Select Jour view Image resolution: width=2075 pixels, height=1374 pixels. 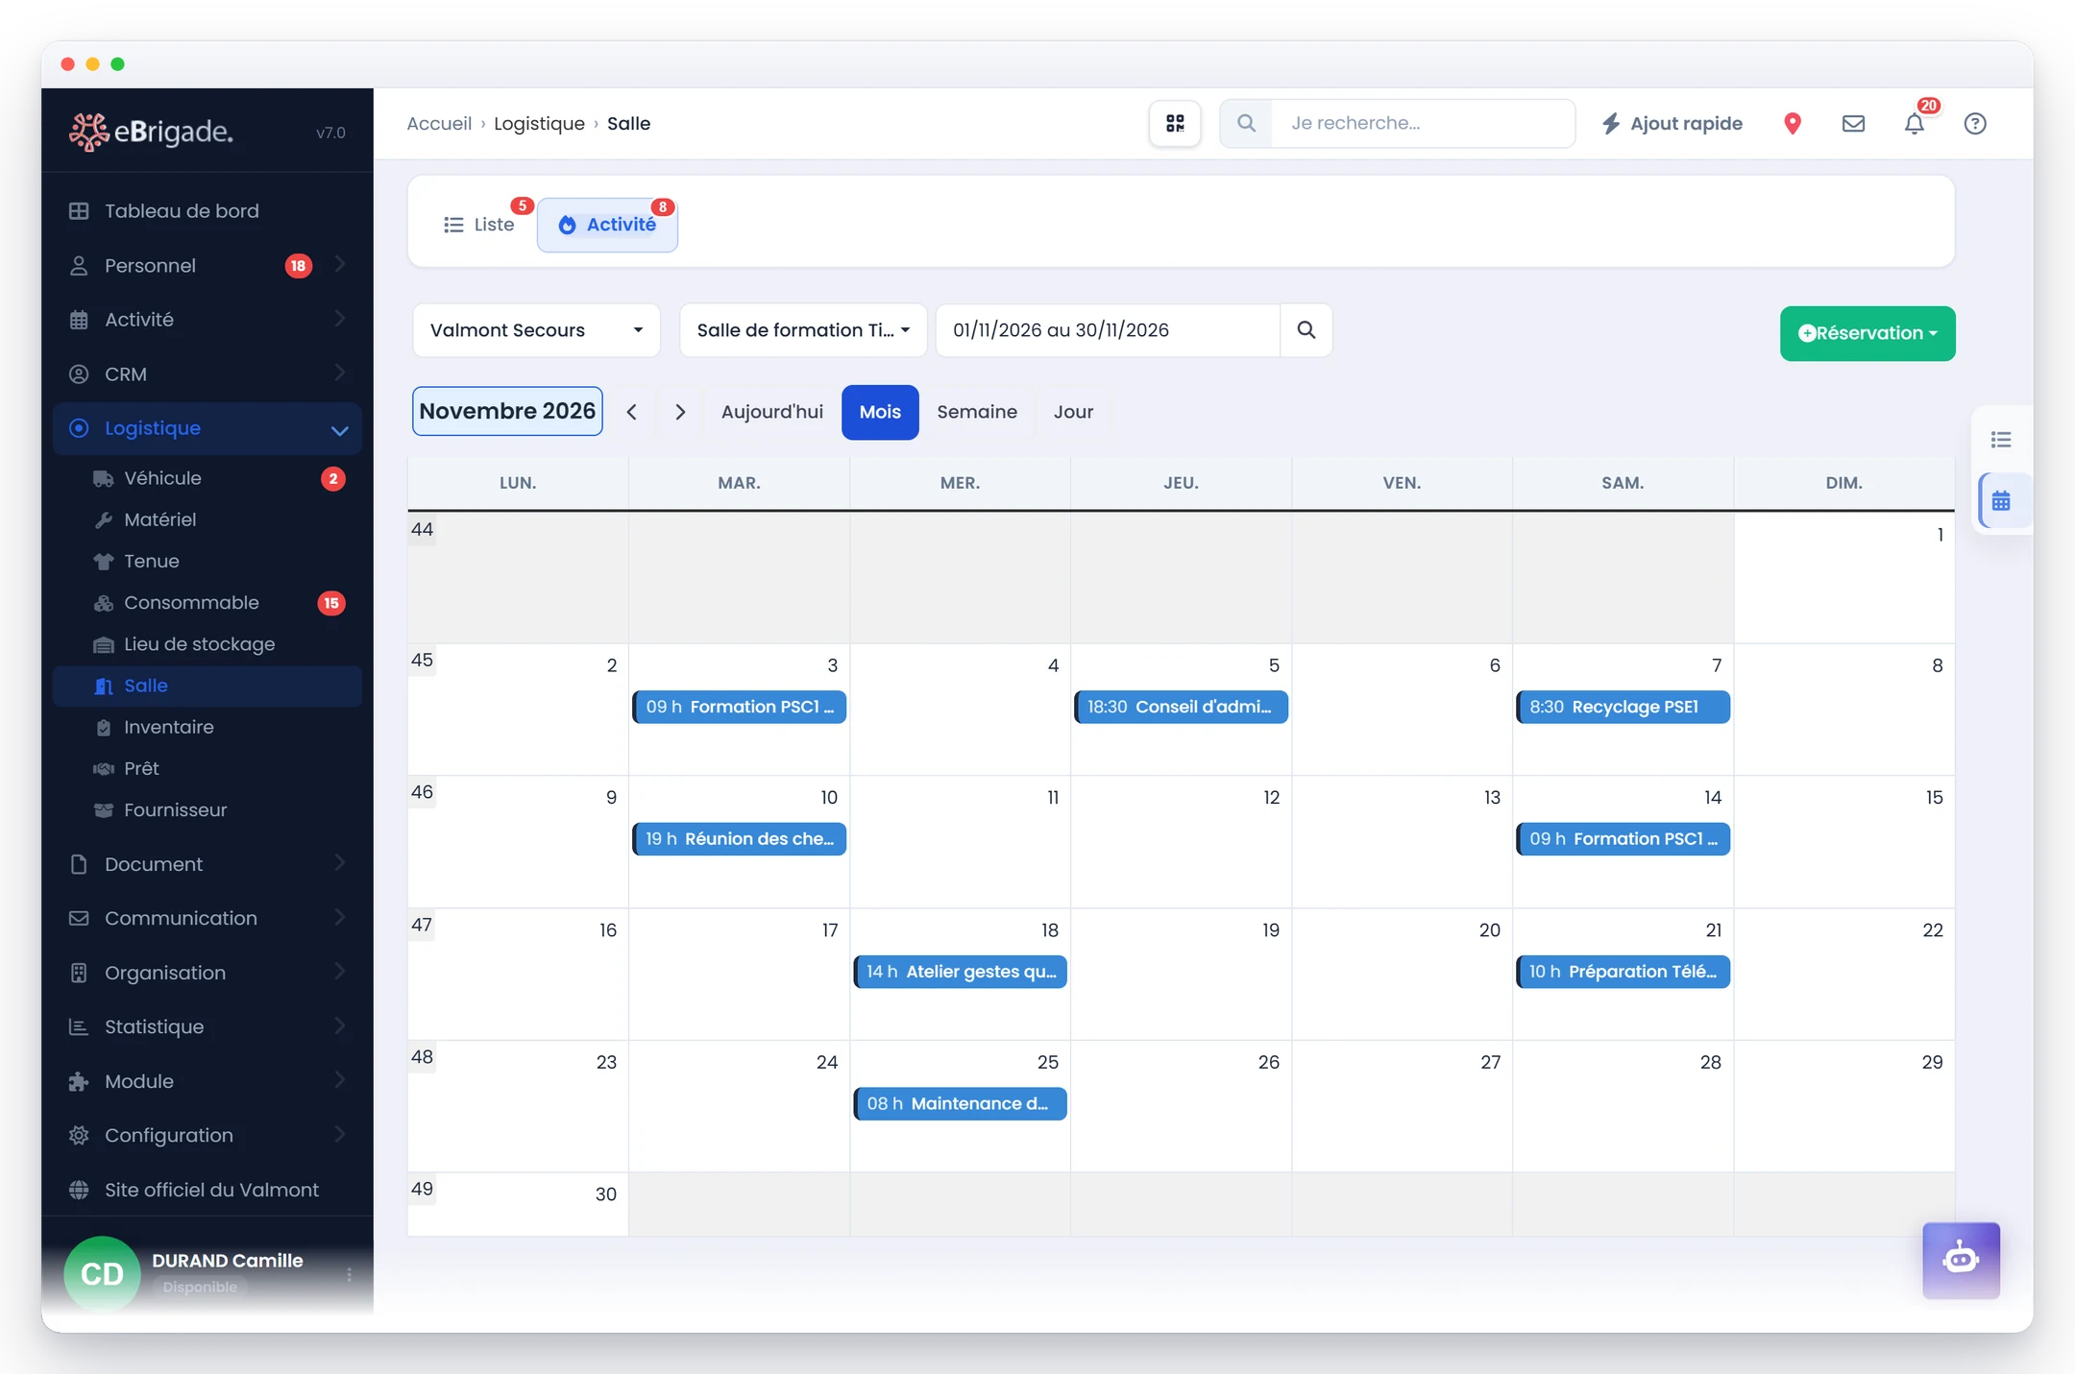pos(1073,412)
